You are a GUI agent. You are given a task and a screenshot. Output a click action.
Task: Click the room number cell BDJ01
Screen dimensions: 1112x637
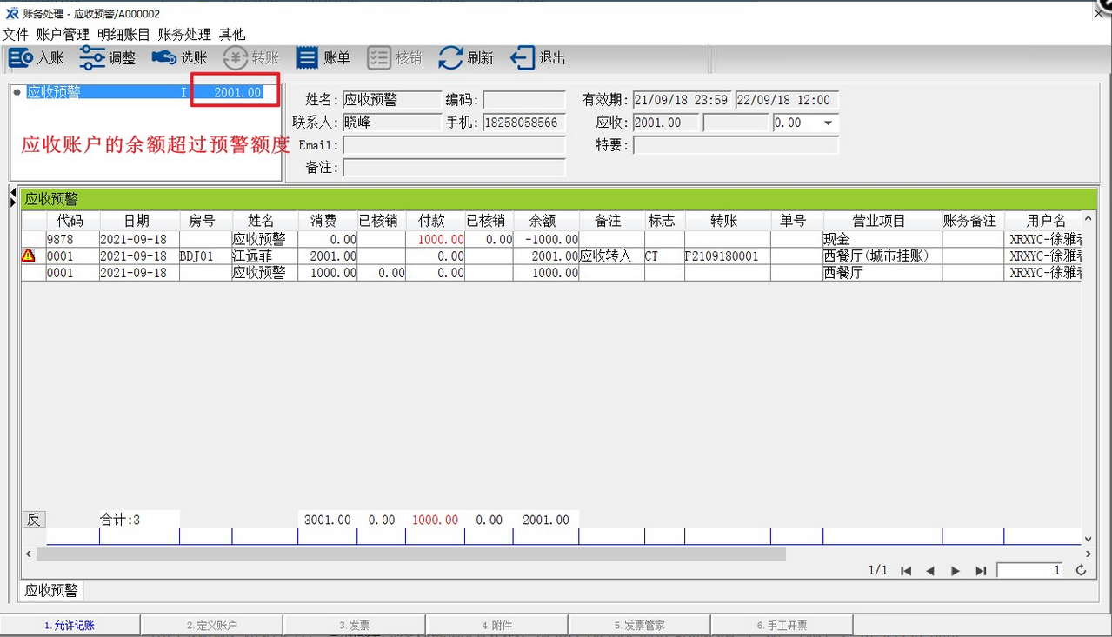(205, 255)
